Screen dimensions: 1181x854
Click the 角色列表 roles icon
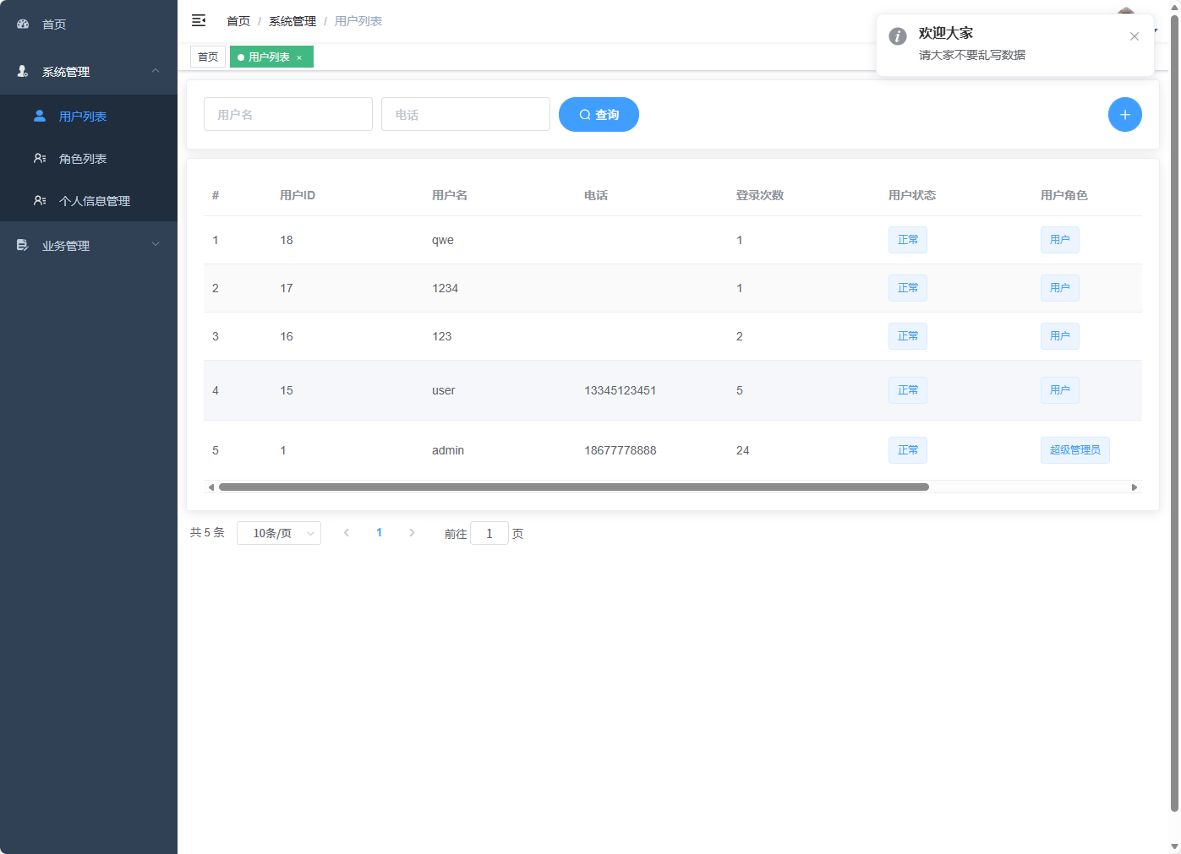coord(39,158)
